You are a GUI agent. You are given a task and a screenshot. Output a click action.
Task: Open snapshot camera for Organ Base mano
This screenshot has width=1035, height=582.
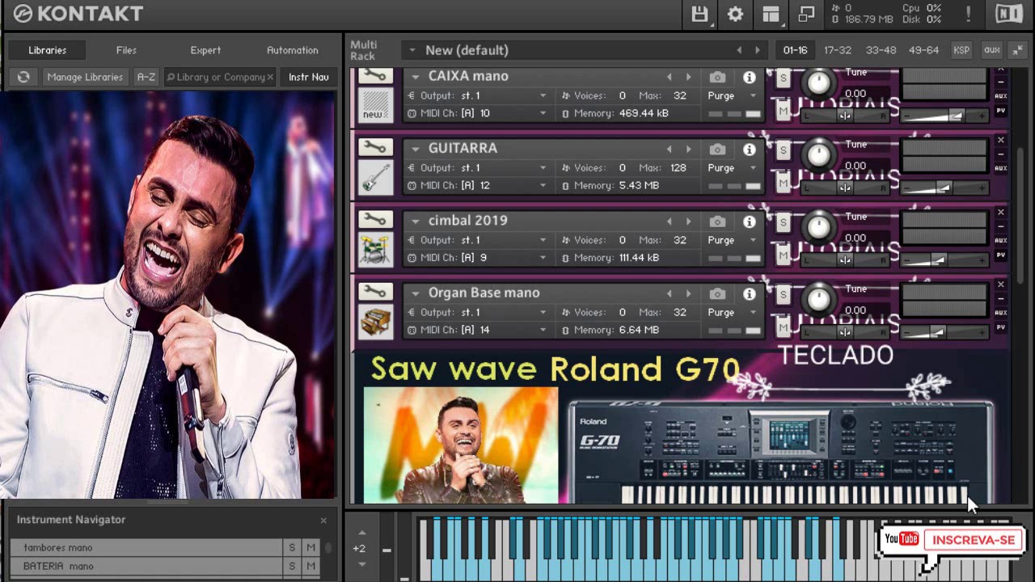pyautogui.click(x=717, y=293)
